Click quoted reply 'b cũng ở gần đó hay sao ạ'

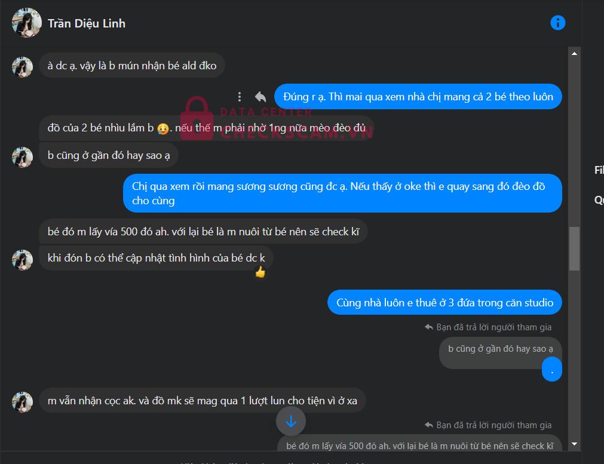click(x=501, y=349)
